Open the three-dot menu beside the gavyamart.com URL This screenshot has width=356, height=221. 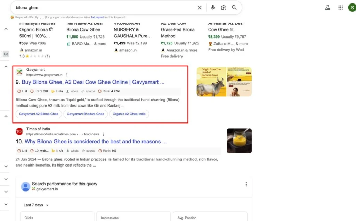[x=67, y=75]
